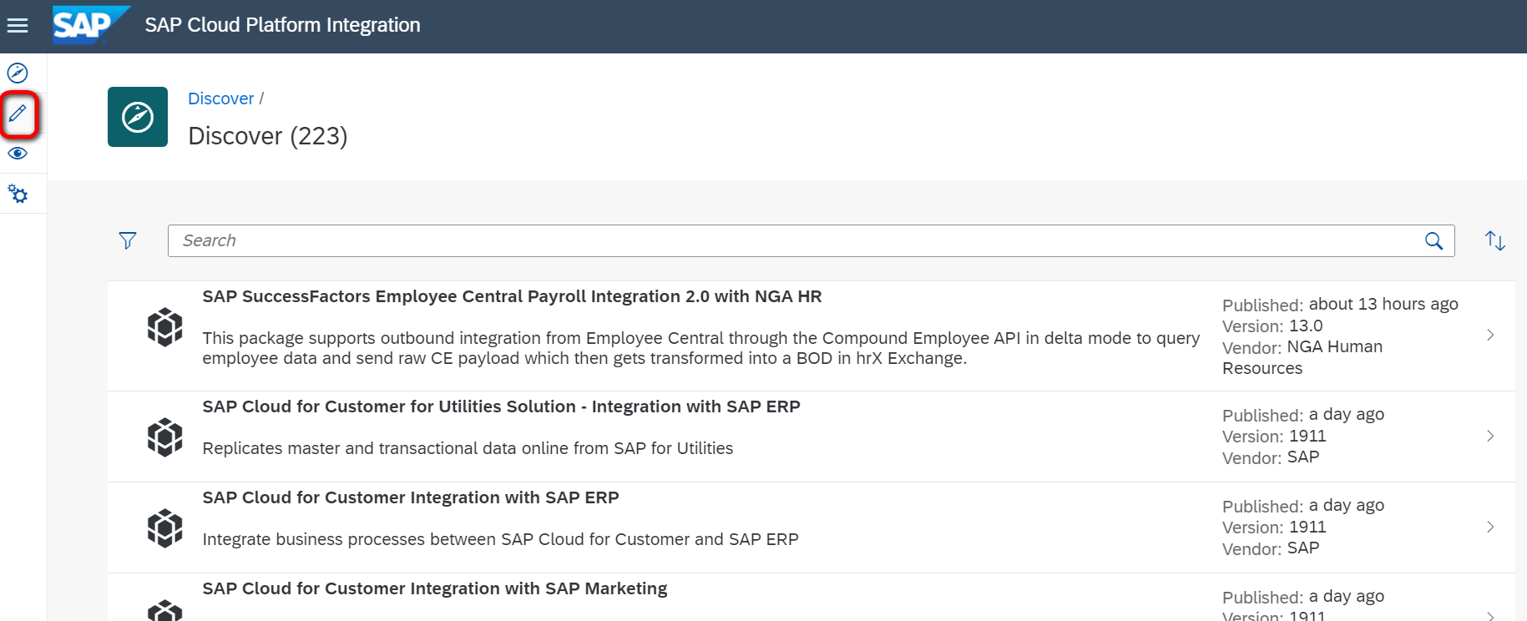This screenshot has width=1527, height=621.
Task: Click the package icon for Utilities Solution
Action: tap(165, 437)
